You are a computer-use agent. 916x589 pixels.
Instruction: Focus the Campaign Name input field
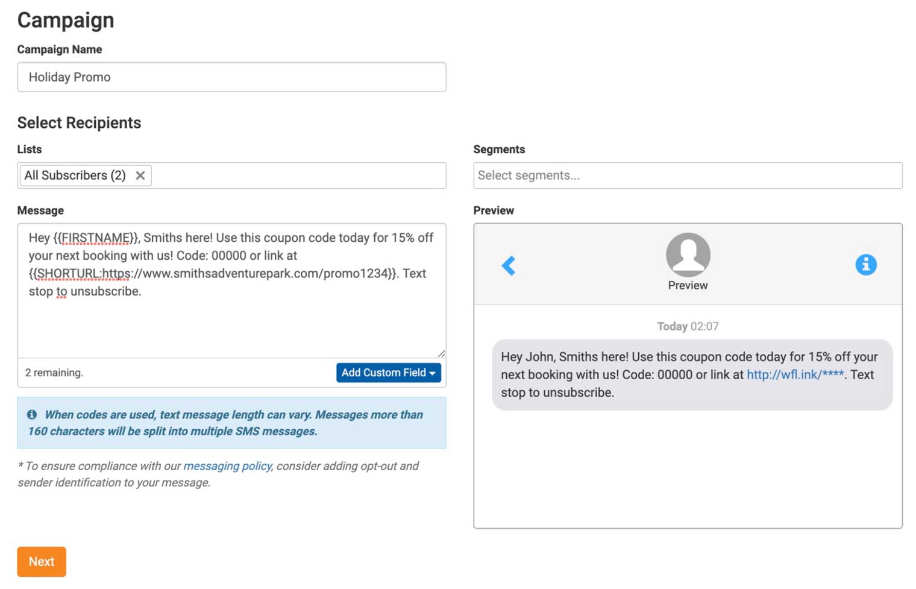click(231, 77)
